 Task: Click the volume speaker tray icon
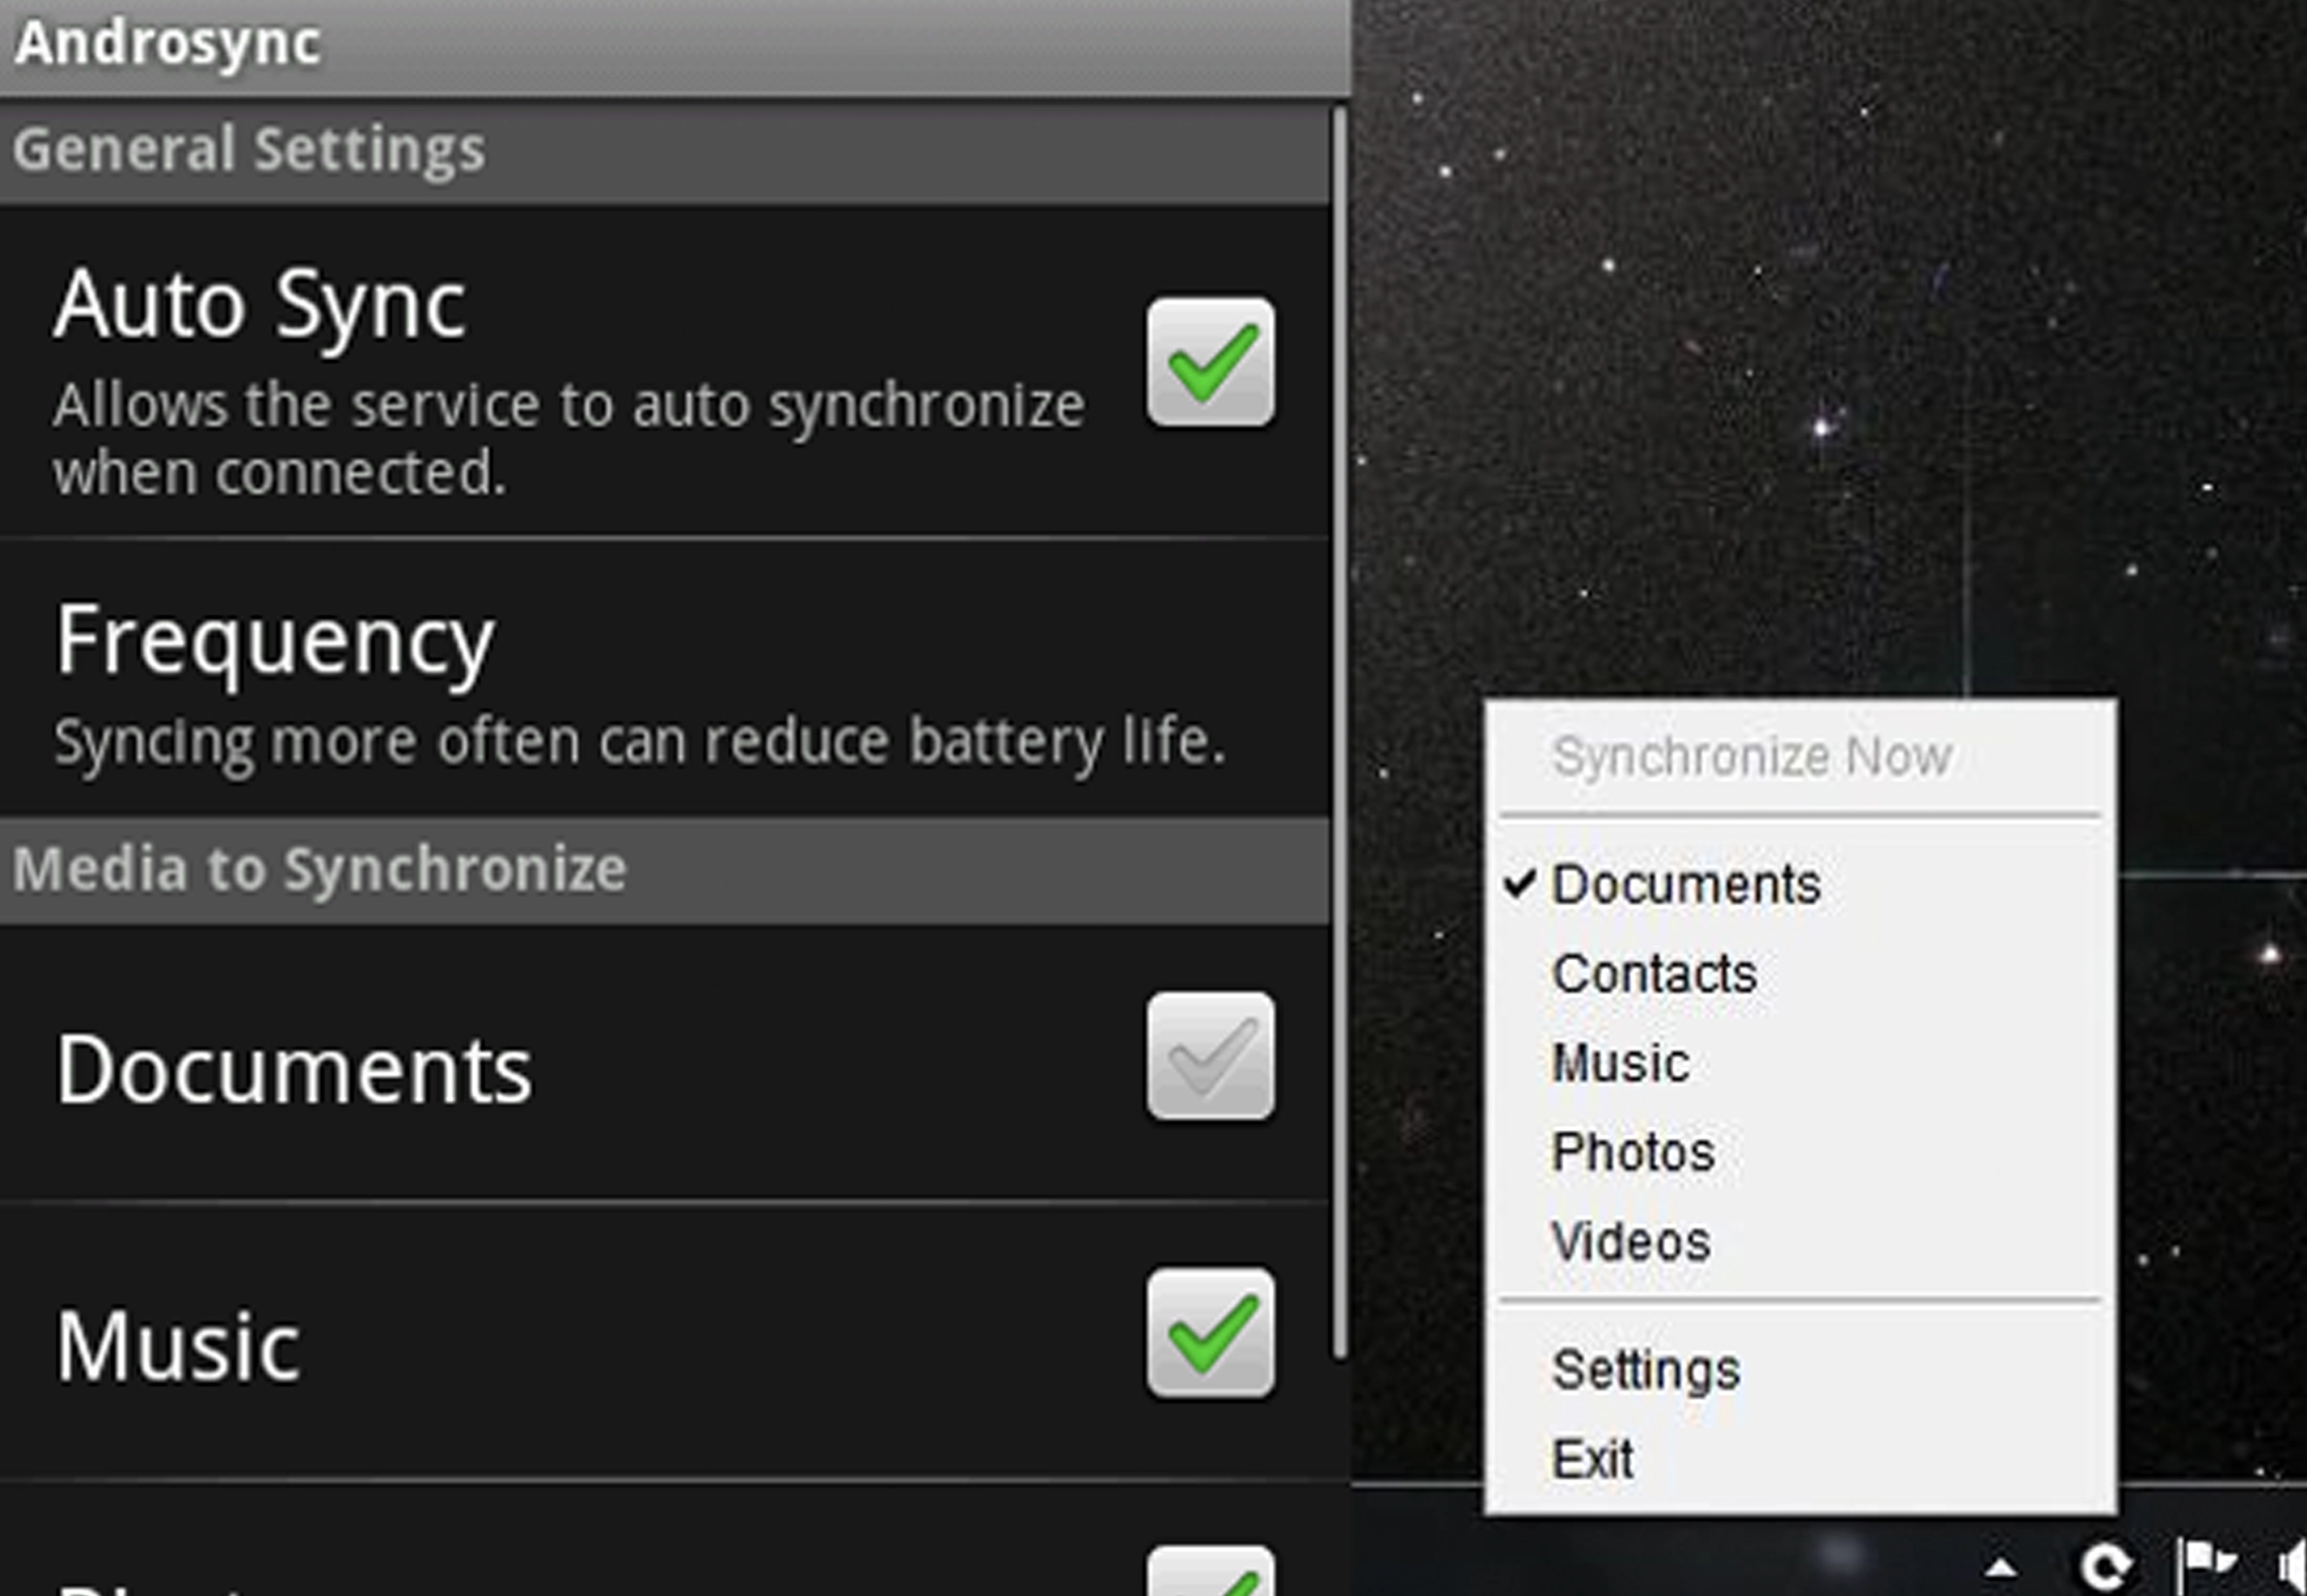(x=2293, y=1566)
